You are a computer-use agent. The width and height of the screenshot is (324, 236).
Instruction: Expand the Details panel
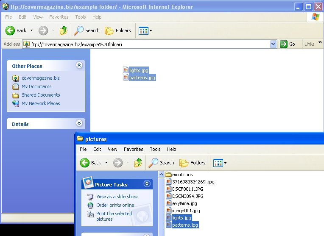pyautogui.click(x=79, y=123)
